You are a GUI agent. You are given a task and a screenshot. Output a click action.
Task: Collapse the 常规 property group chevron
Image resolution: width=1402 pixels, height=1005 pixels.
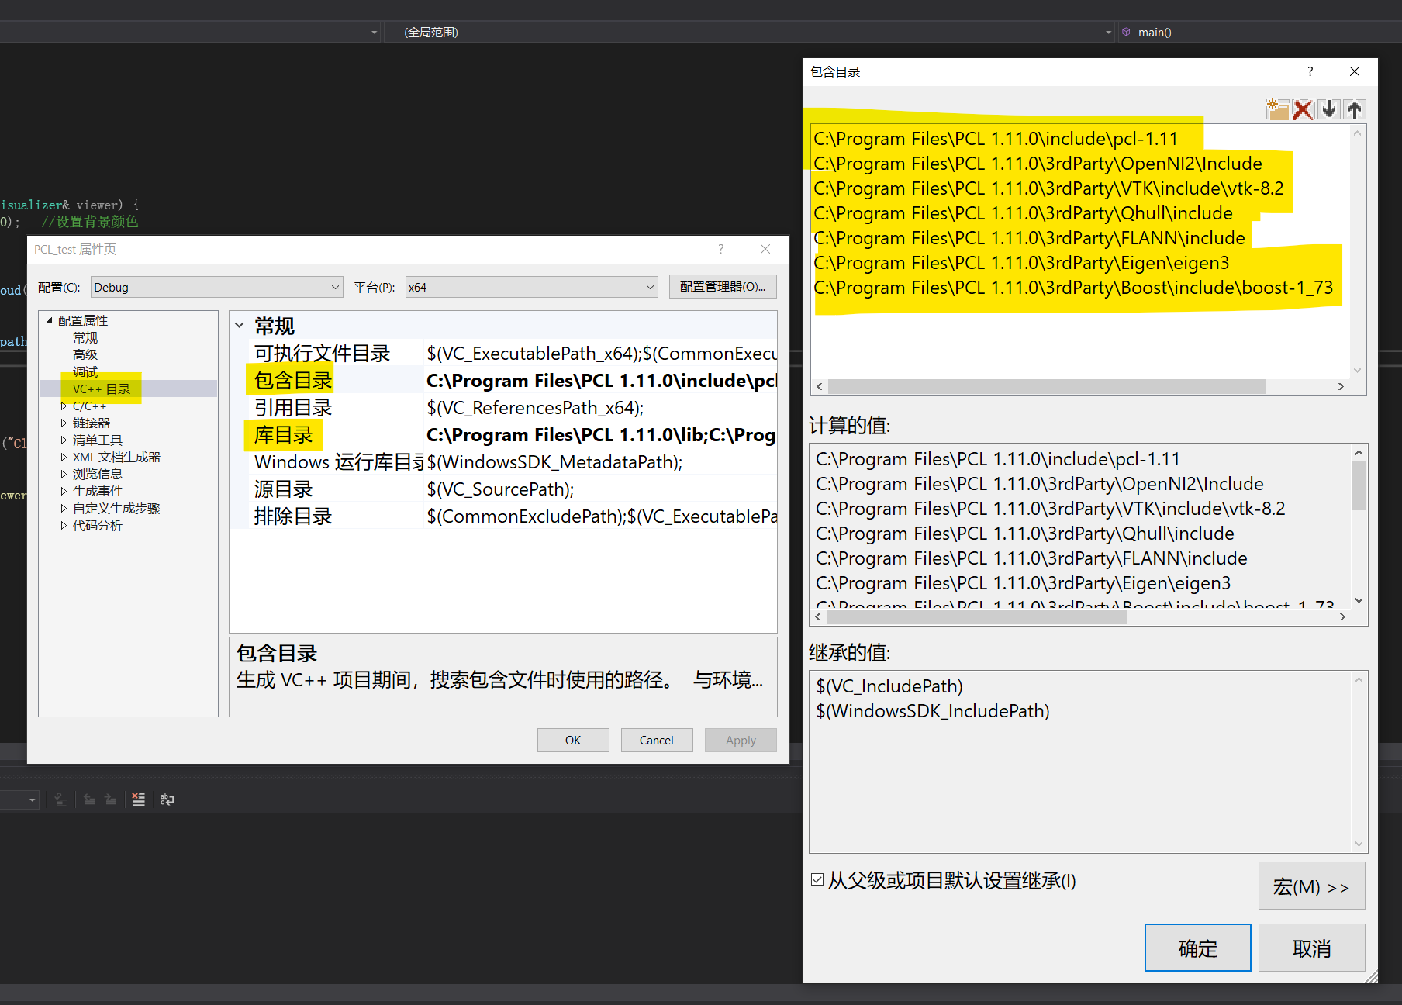click(x=240, y=326)
